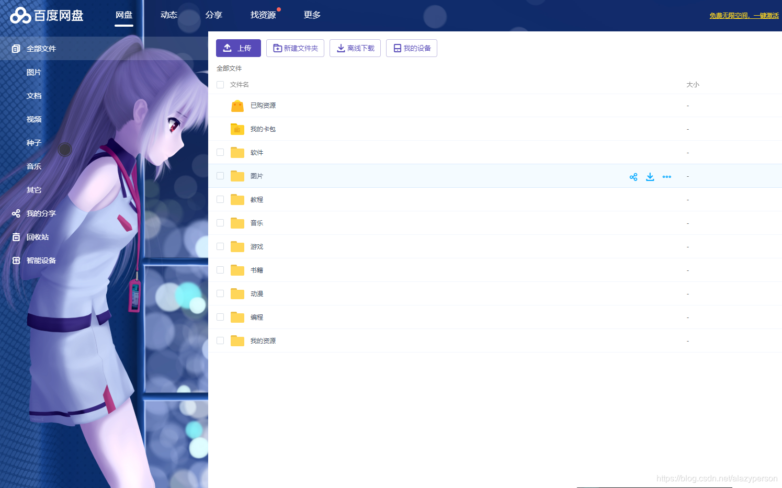The height and width of the screenshot is (488, 782).
Task: Open the 动漫 folder name
Action: click(257, 294)
